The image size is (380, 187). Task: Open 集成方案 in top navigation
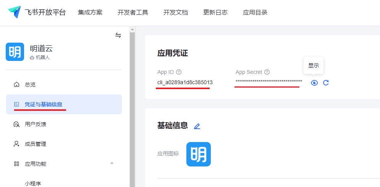pos(90,13)
